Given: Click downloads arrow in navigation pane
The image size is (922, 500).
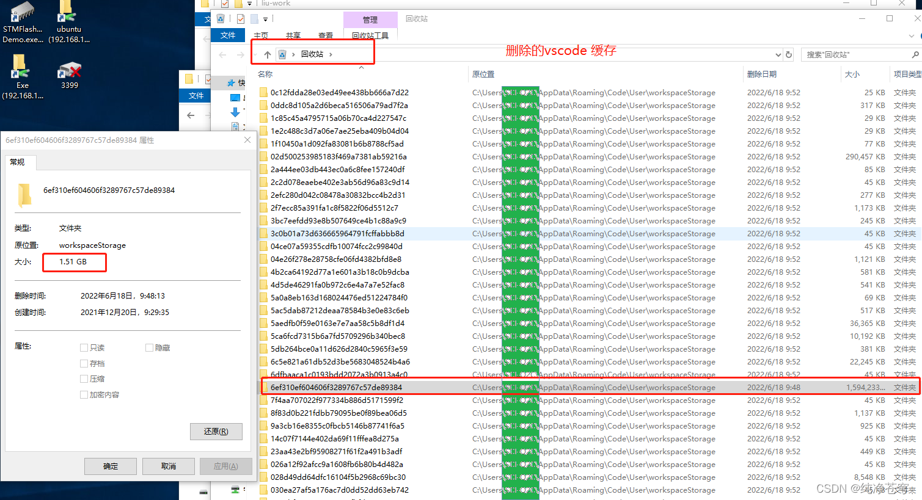Looking at the screenshot, I should tap(235, 112).
